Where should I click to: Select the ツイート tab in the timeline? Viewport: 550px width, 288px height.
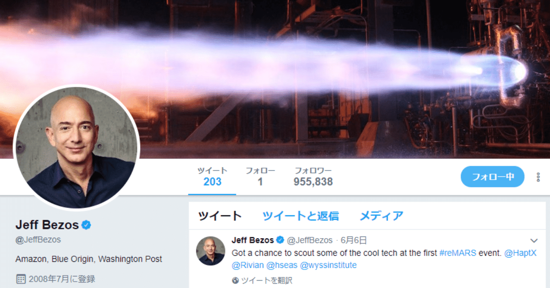(220, 216)
